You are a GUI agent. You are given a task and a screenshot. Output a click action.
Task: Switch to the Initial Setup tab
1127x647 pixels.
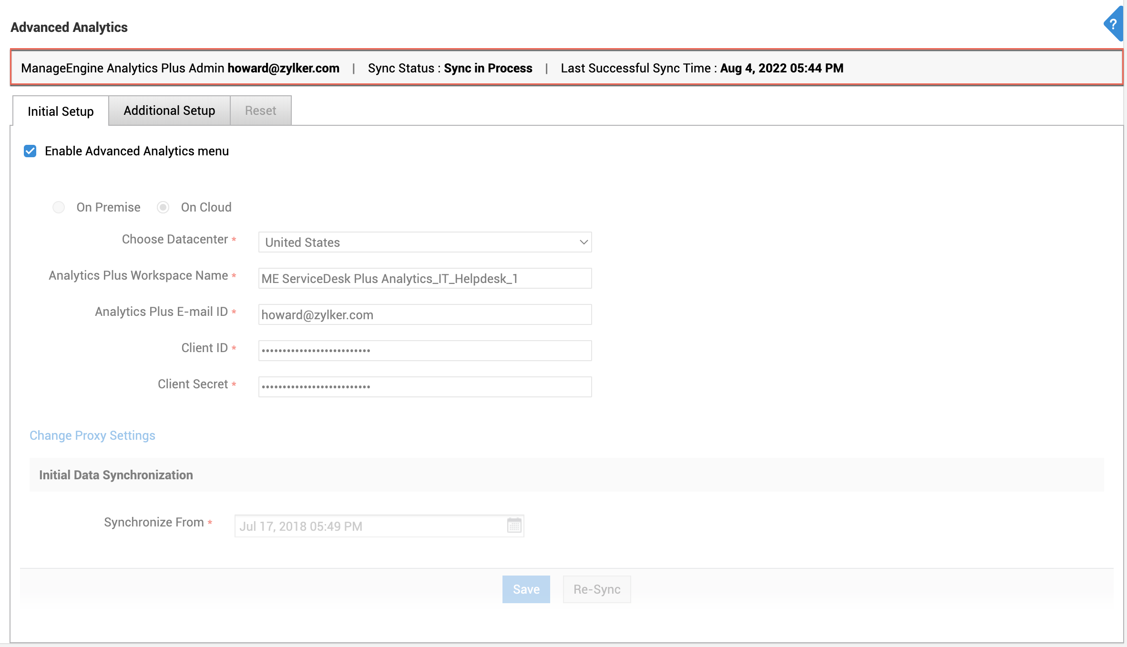pyautogui.click(x=61, y=111)
